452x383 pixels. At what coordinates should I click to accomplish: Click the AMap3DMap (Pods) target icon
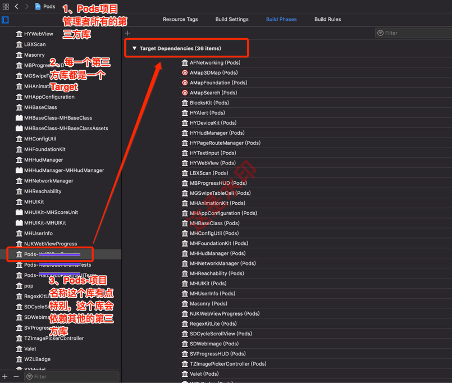(x=185, y=72)
